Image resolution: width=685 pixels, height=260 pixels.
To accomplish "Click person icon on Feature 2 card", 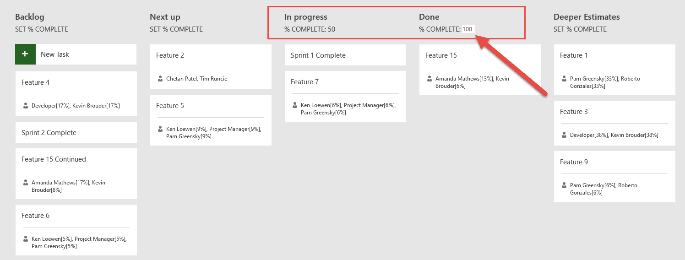I will (160, 79).
